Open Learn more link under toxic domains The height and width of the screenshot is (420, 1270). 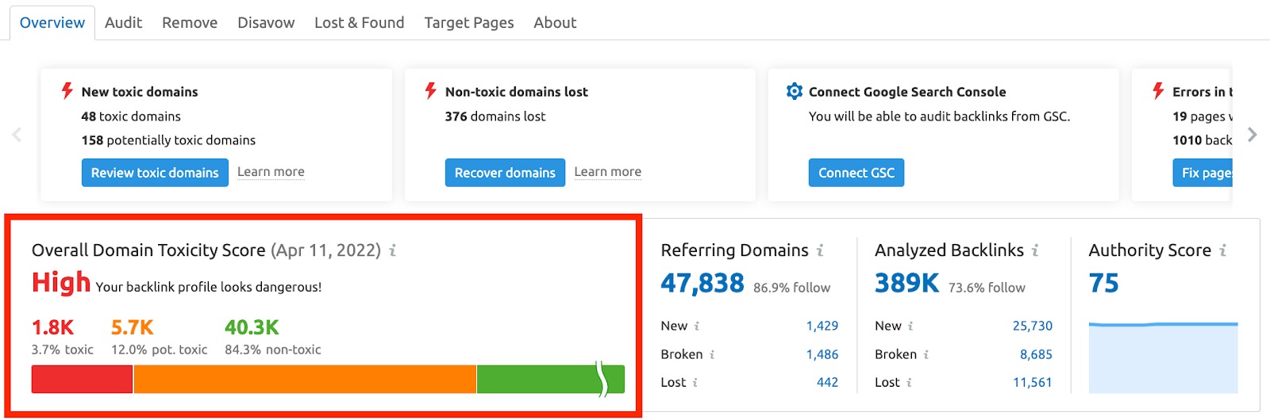point(271,172)
